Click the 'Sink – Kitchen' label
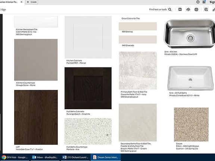This screenshot has width=215, height=161. pyautogui.click(x=171, y=52)
